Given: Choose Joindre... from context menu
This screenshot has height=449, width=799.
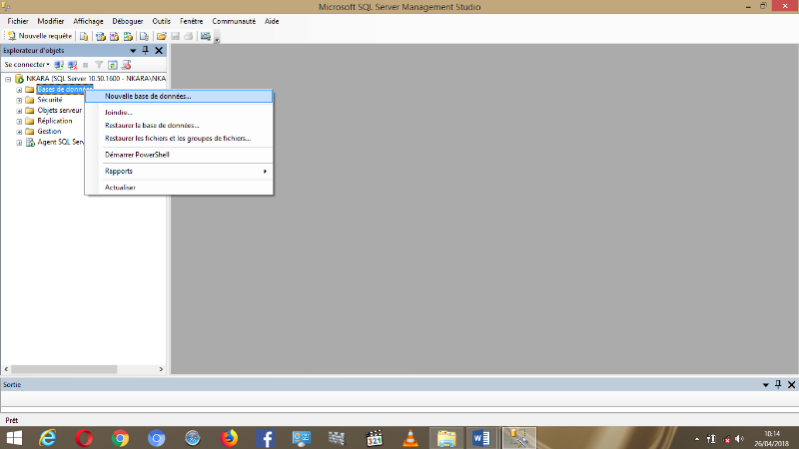Looking at the screenshot, I should 179,113.
